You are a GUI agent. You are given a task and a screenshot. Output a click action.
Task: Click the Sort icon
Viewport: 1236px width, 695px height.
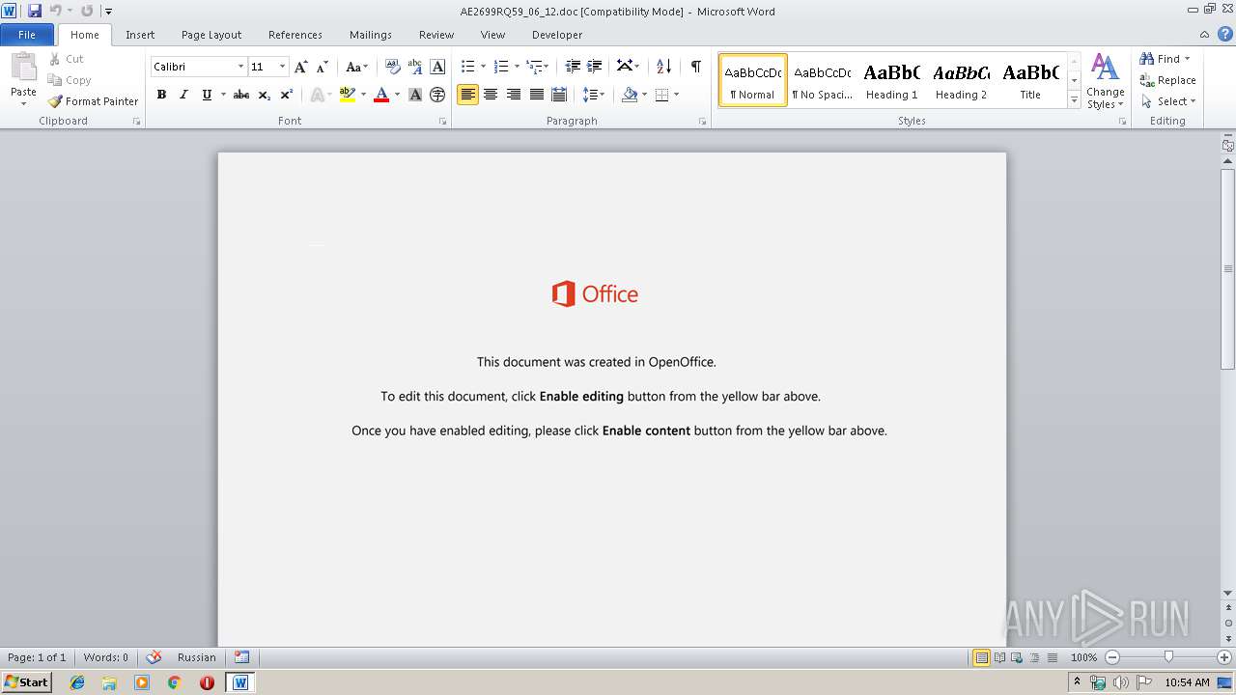click(x=663, y=67)
